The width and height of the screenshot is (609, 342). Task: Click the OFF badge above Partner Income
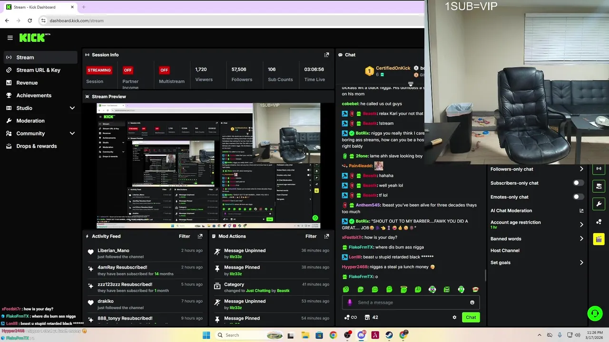coord(128,70)
